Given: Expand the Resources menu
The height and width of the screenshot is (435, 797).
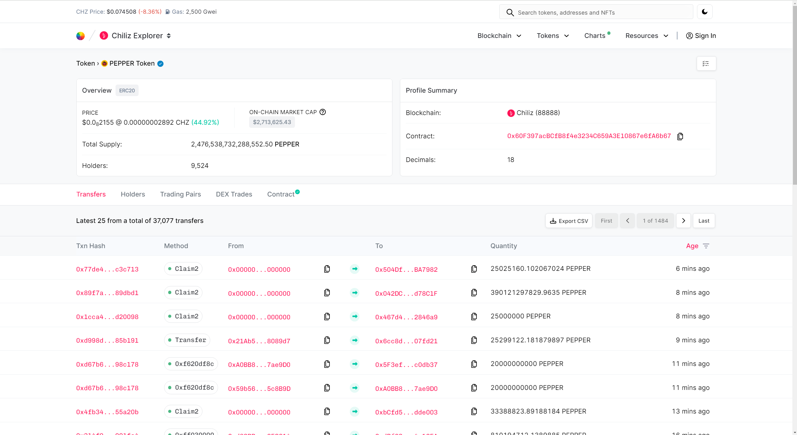Looking at the screenshot, I should pos(647,36).
